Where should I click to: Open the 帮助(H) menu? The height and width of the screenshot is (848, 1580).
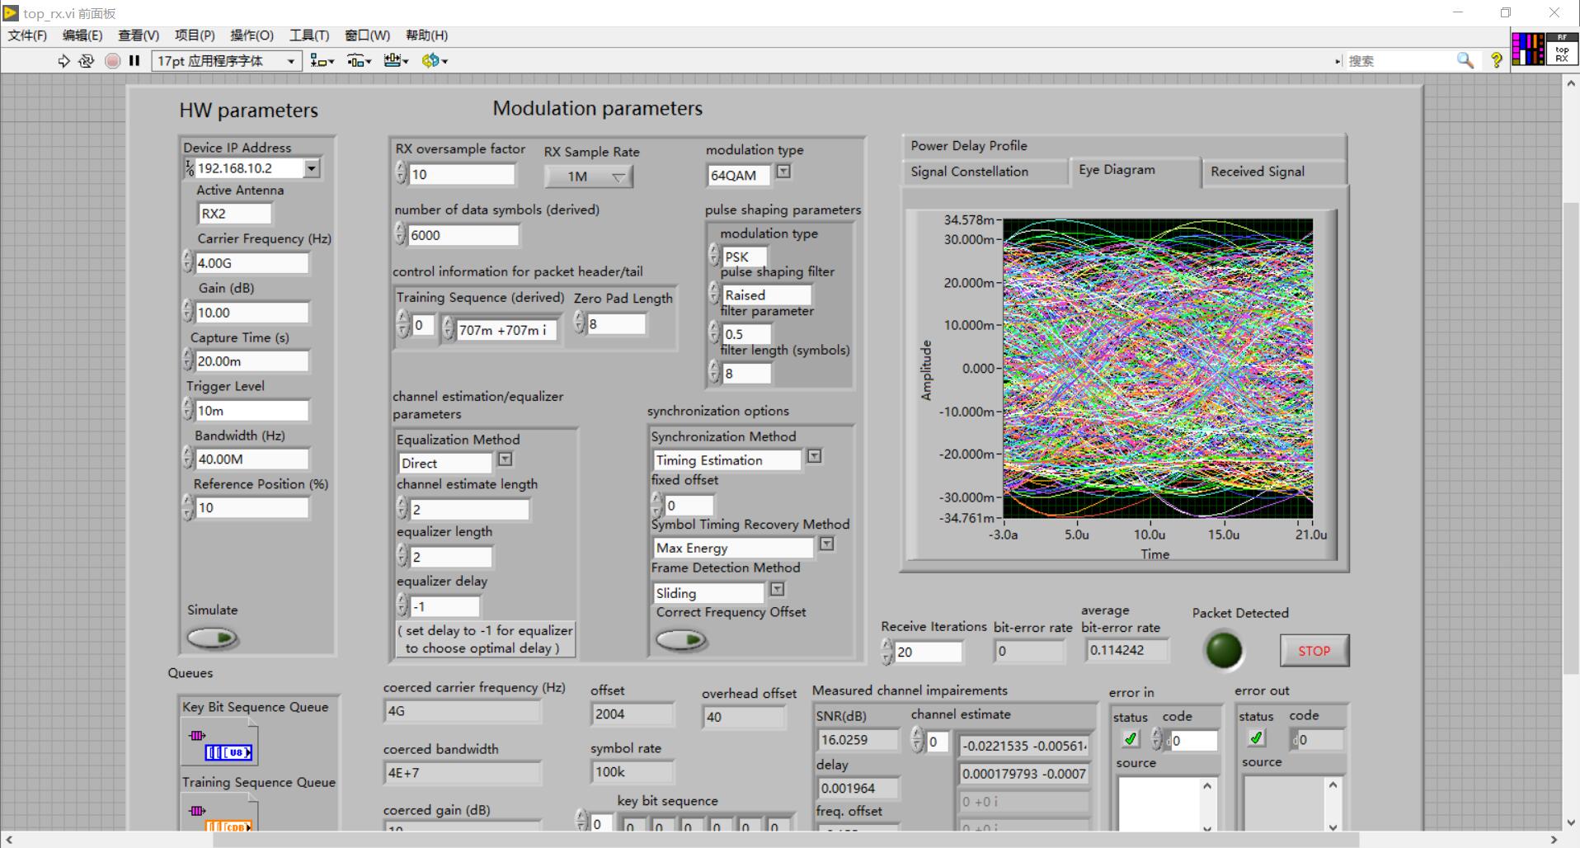pyautogui.click(x=426, y=35)
